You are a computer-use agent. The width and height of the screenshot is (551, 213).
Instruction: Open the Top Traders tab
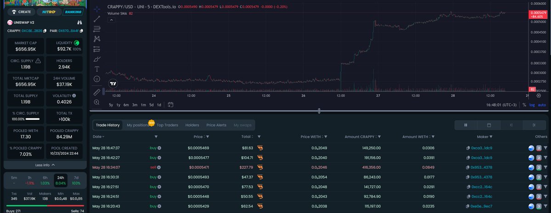pos(167,125)
